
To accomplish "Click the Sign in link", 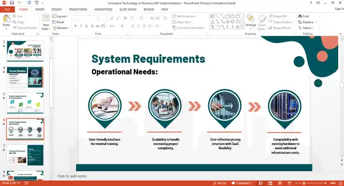I will click(x=339, y=9).
